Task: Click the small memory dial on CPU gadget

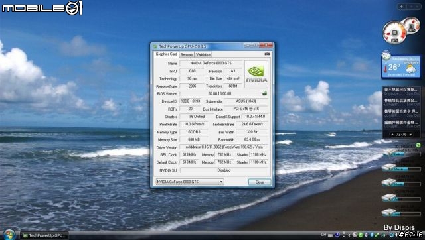Action: pos(411,26)
